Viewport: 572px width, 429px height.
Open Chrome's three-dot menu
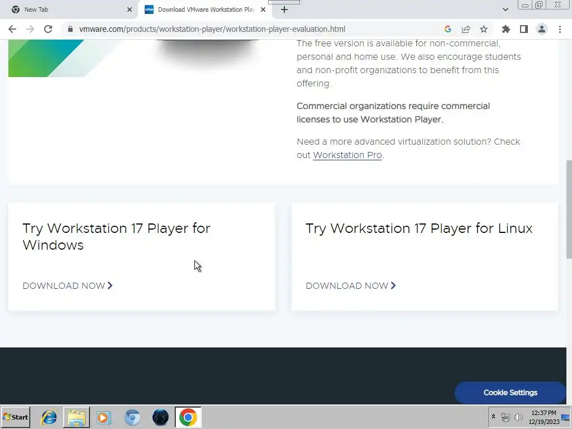[560, 29]
